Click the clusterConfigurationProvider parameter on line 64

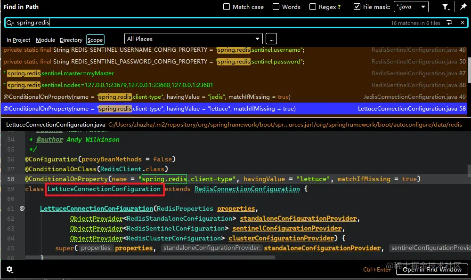[x=281, y=238]
